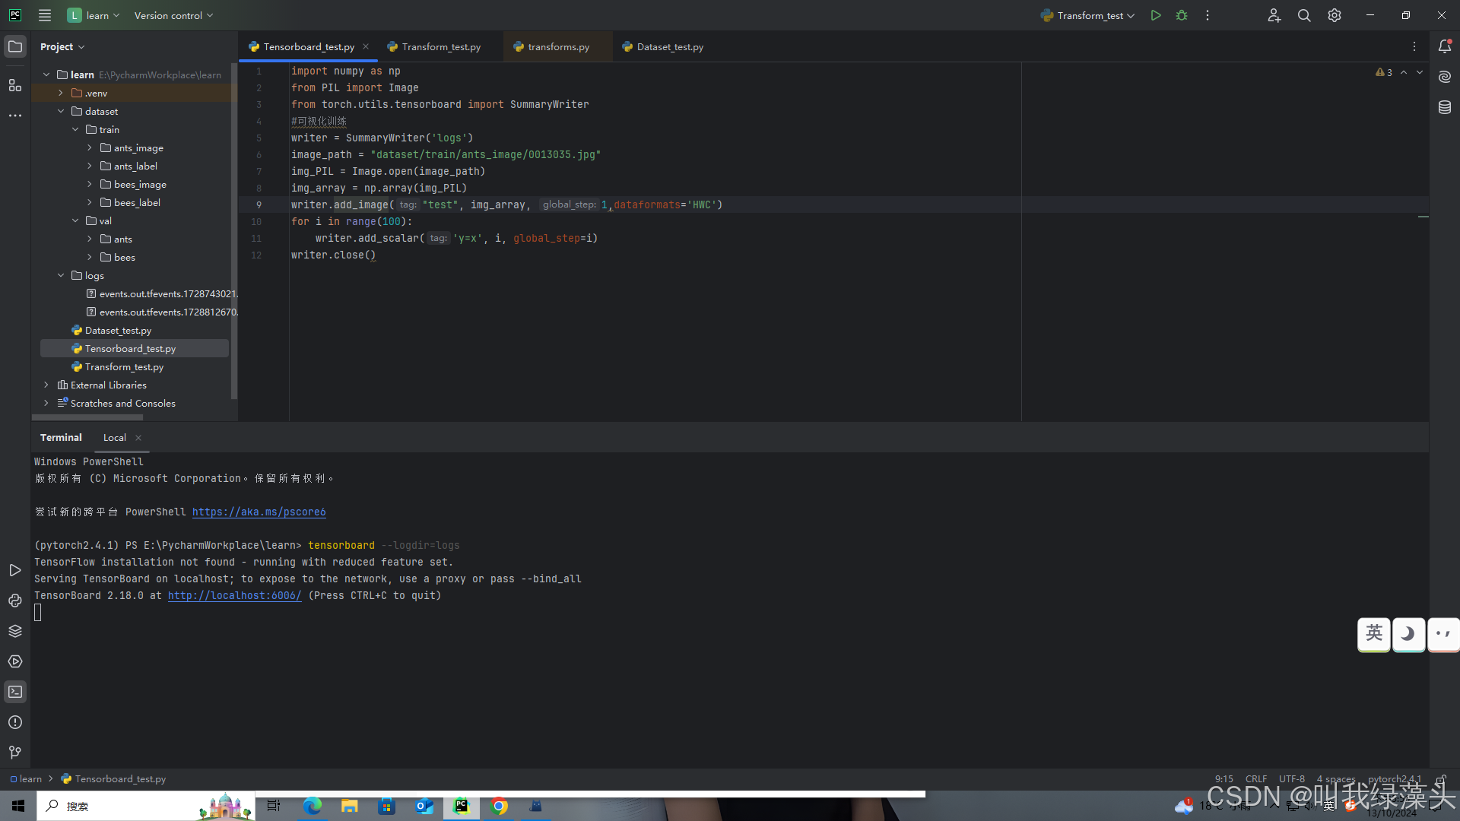Switch to the transforms.py tab
Screen dimensions: 1460x821
click(558, 46)
